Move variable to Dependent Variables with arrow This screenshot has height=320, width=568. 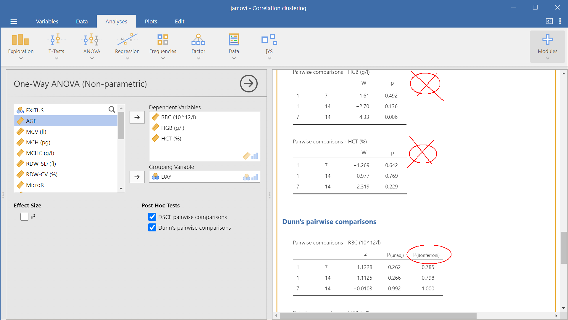pos(137,117)
